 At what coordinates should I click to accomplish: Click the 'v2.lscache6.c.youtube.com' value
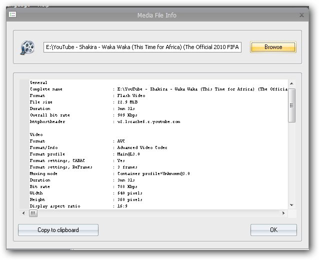pyautogui.click(x=148, y=121)
